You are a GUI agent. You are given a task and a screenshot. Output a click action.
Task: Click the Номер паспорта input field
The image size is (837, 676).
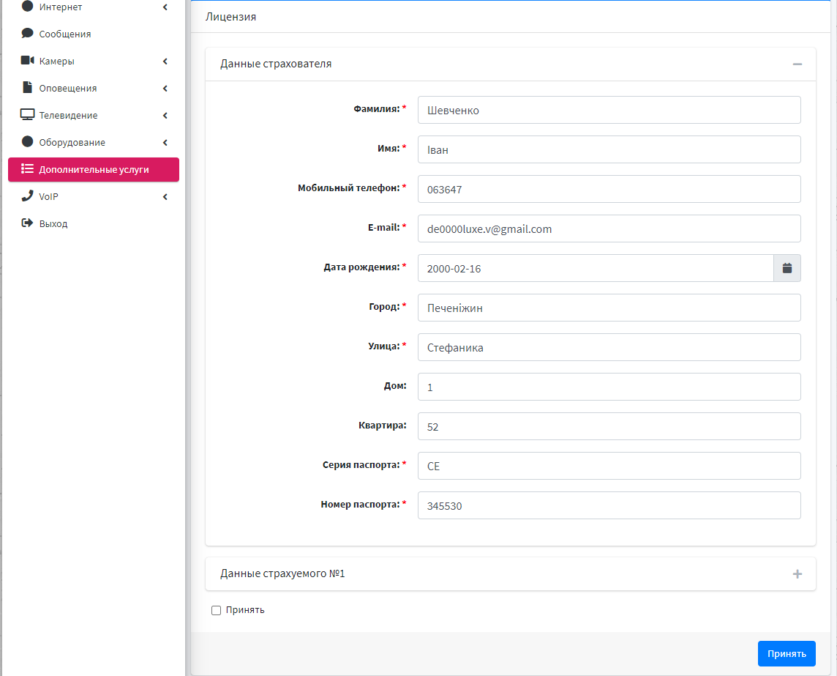click(609, 505)
